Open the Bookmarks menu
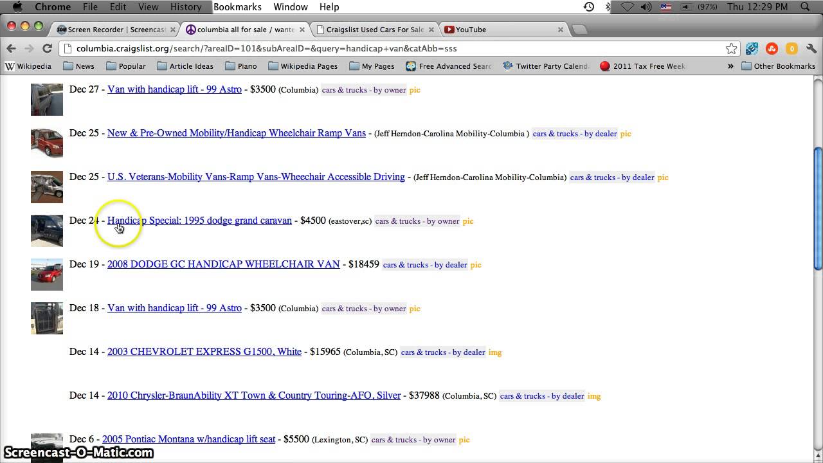823x463 pixels. 237,6
